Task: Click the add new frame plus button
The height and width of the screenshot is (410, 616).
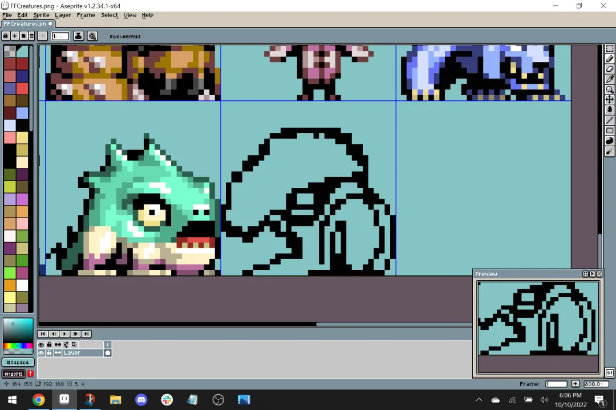Action: point(575,384)
